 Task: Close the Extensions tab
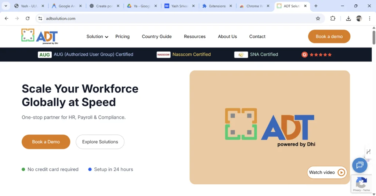tap(231, 6)
